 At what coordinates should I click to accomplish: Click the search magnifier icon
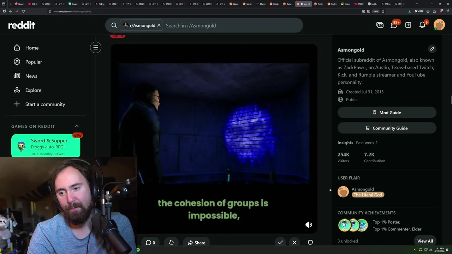pyautogui.click(x=114, y=25)
